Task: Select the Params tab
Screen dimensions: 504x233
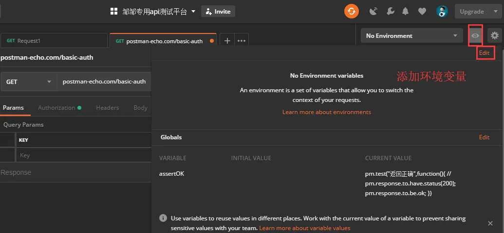Action: [13, 108]
